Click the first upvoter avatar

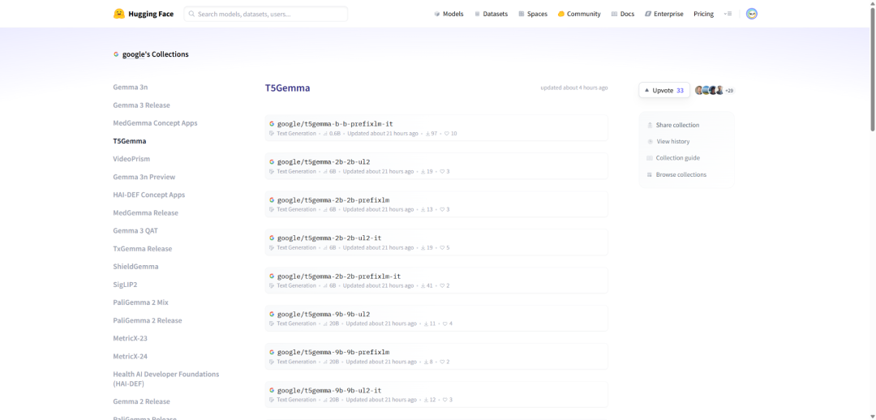pos(699,90)
